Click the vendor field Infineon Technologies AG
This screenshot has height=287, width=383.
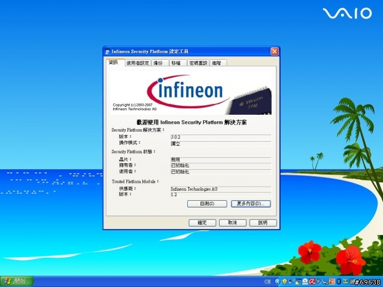[221, 189]
